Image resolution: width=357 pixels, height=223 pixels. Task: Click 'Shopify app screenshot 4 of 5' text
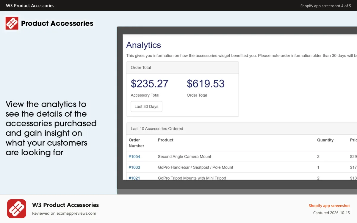(x=325, y=6)
